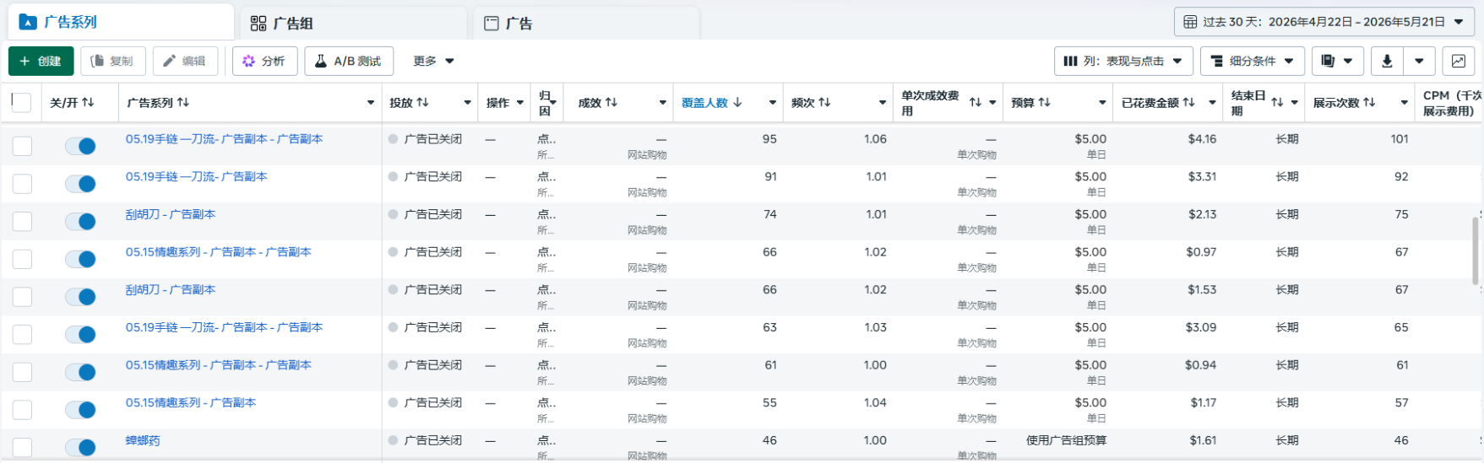Click the sort arrows beside 单次成效费用 header
This screenshot has width=1484, height=463.
tap(976, 103)
